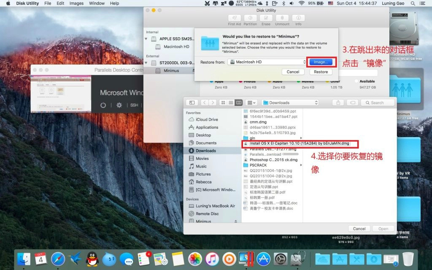Click Disk Utility icon in Dock
This screenshot has height=270, width=432.
coord(298,259)
